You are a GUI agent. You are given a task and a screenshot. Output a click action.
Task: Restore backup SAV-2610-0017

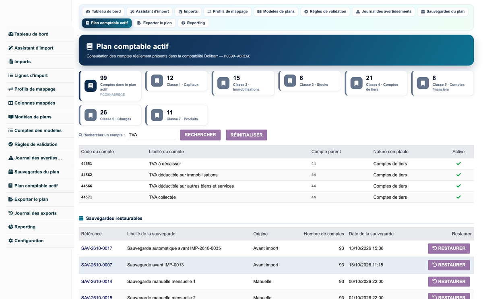[449, 248]
